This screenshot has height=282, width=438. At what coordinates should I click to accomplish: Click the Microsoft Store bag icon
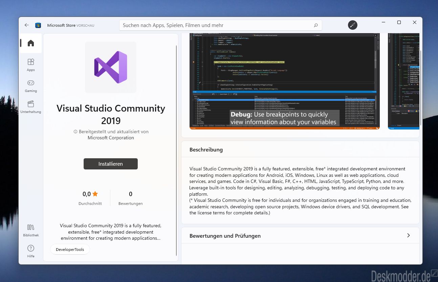pos(38,25)
